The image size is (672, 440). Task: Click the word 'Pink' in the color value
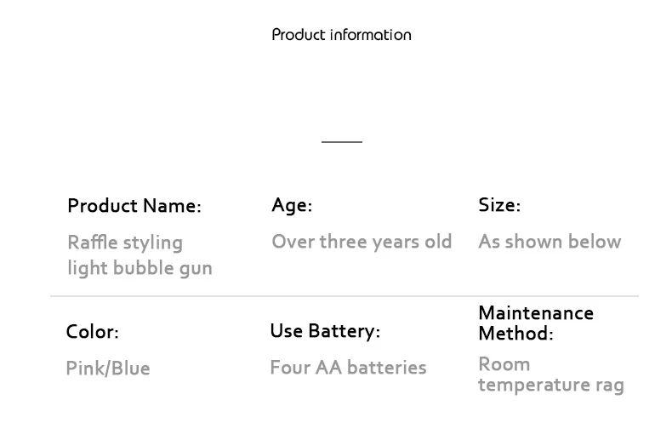(x=85, y=369)
